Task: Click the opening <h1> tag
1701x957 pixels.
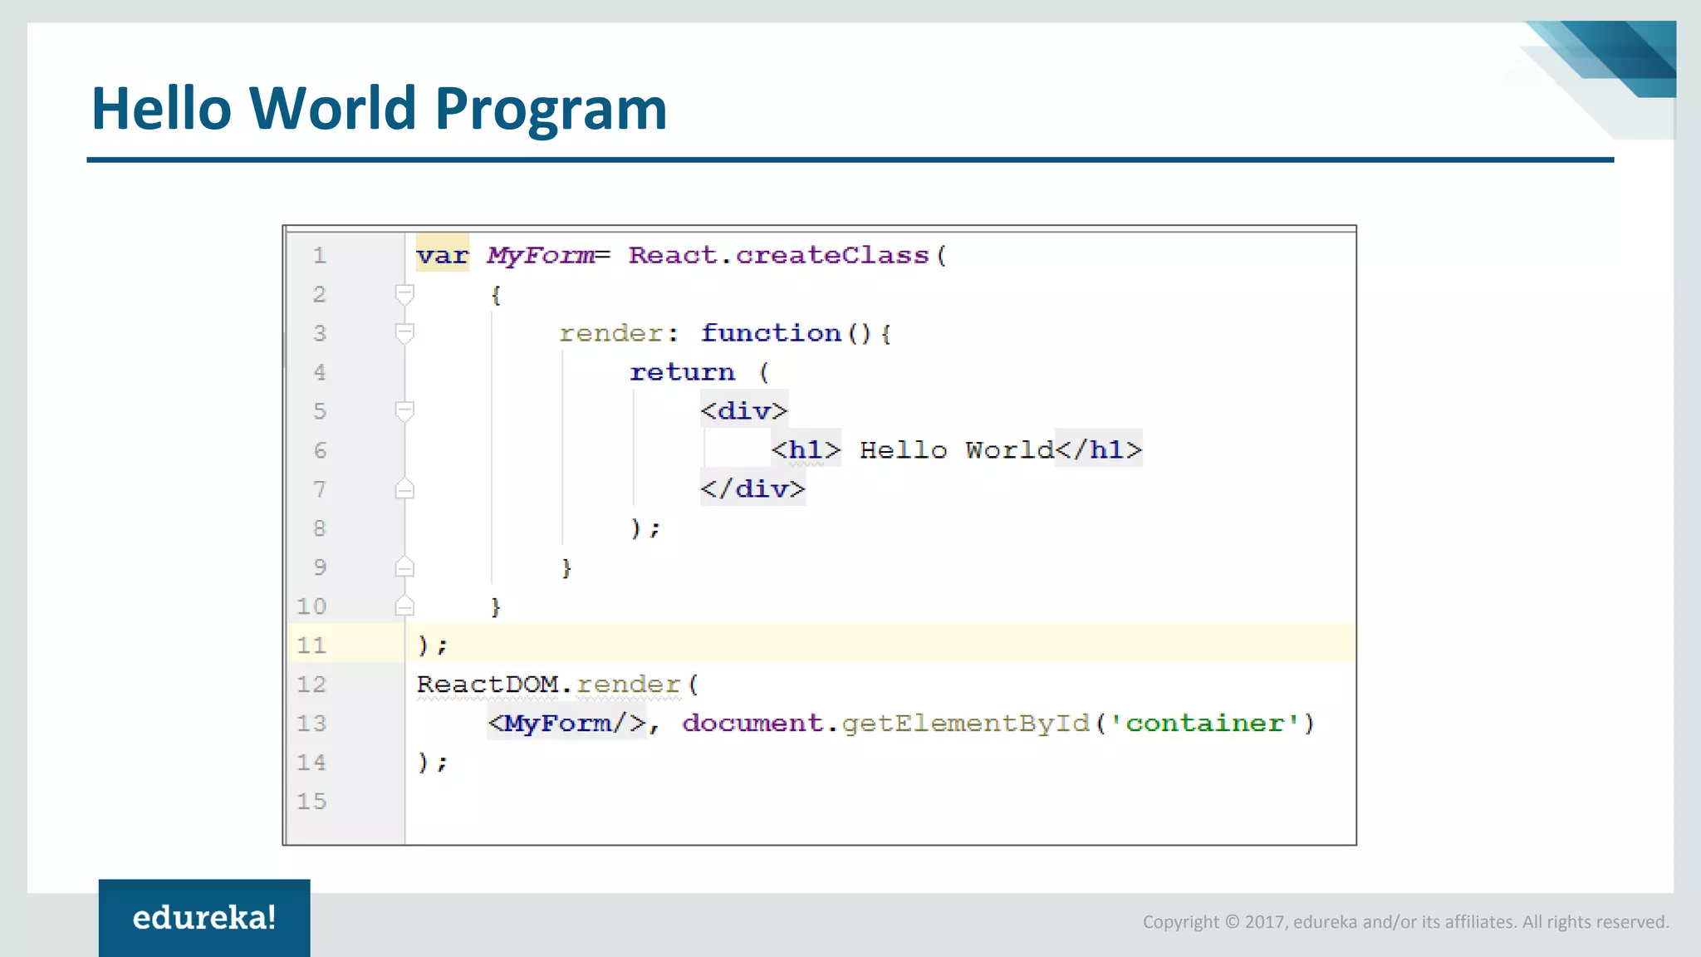Action: point(806,450)
